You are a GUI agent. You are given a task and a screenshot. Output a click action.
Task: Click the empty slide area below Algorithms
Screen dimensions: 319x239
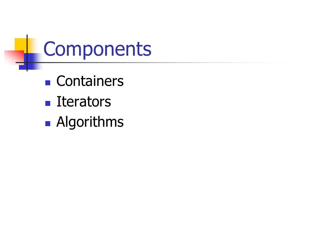click(x=159, y=183)
